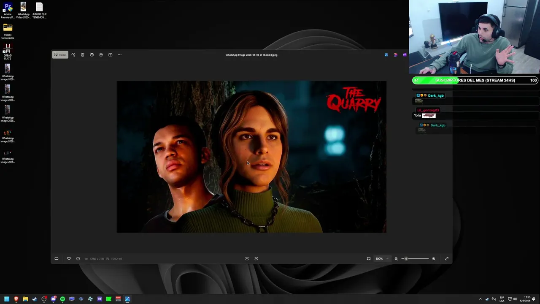Click The Quarry photo in the viewer
The image size is (540, 304).
pos(251,157)
